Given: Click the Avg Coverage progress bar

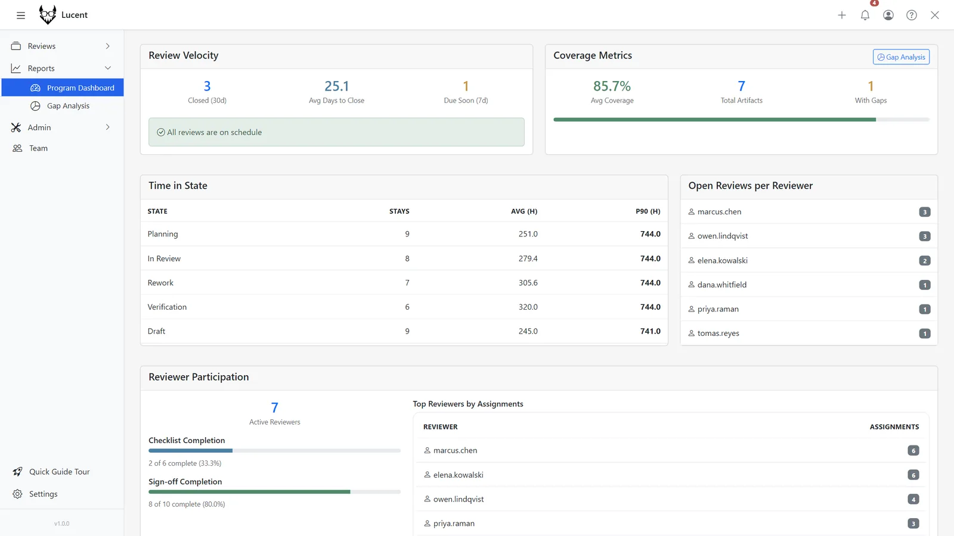Looking at the screenshot, I should pos(741,120).
